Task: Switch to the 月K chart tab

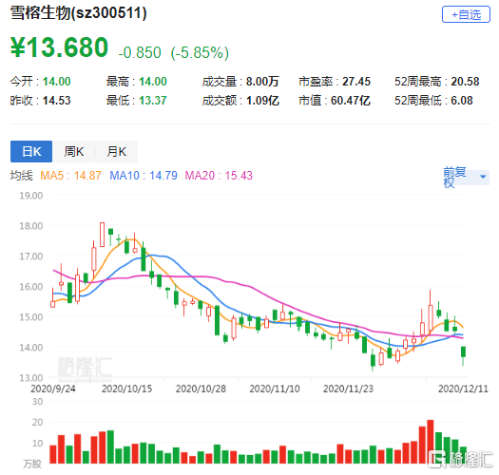Action: pyautogui.click(x=117, y=151)
